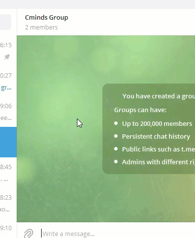The width and height of the screenshot is (195, 238).
Task: Open the chat timestamped 8:23
Action: pos(8,203)
